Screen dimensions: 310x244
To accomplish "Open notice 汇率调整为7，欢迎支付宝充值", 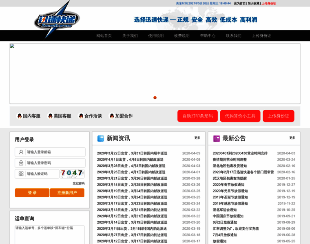I will 236,229.
